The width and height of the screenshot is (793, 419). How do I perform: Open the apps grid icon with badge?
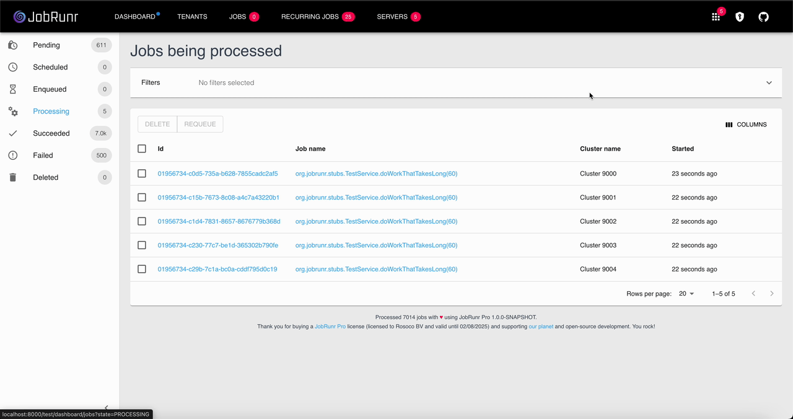[x=716, y=17]
